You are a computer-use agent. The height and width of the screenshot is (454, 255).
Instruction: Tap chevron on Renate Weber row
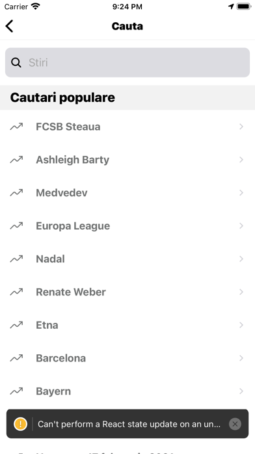click(x=241, y=292)
